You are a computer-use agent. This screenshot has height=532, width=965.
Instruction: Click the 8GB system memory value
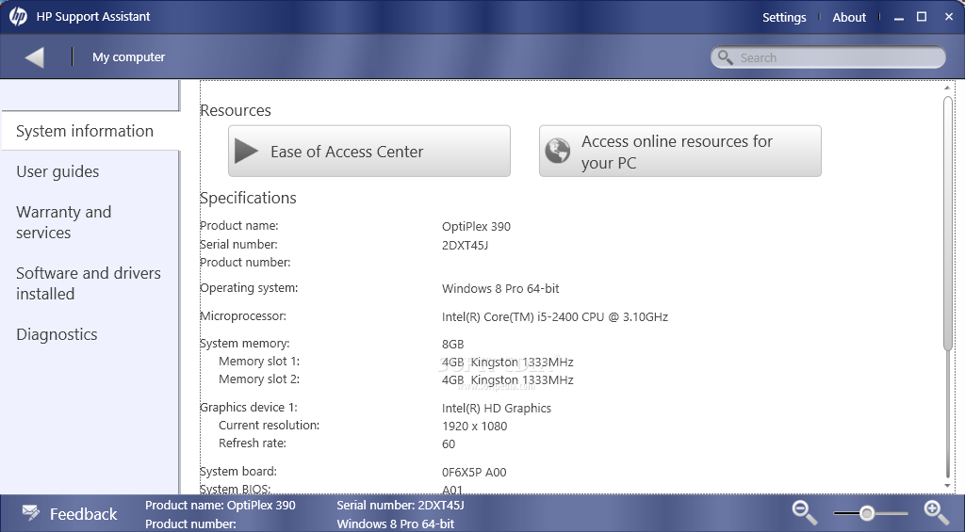(453, 345)
